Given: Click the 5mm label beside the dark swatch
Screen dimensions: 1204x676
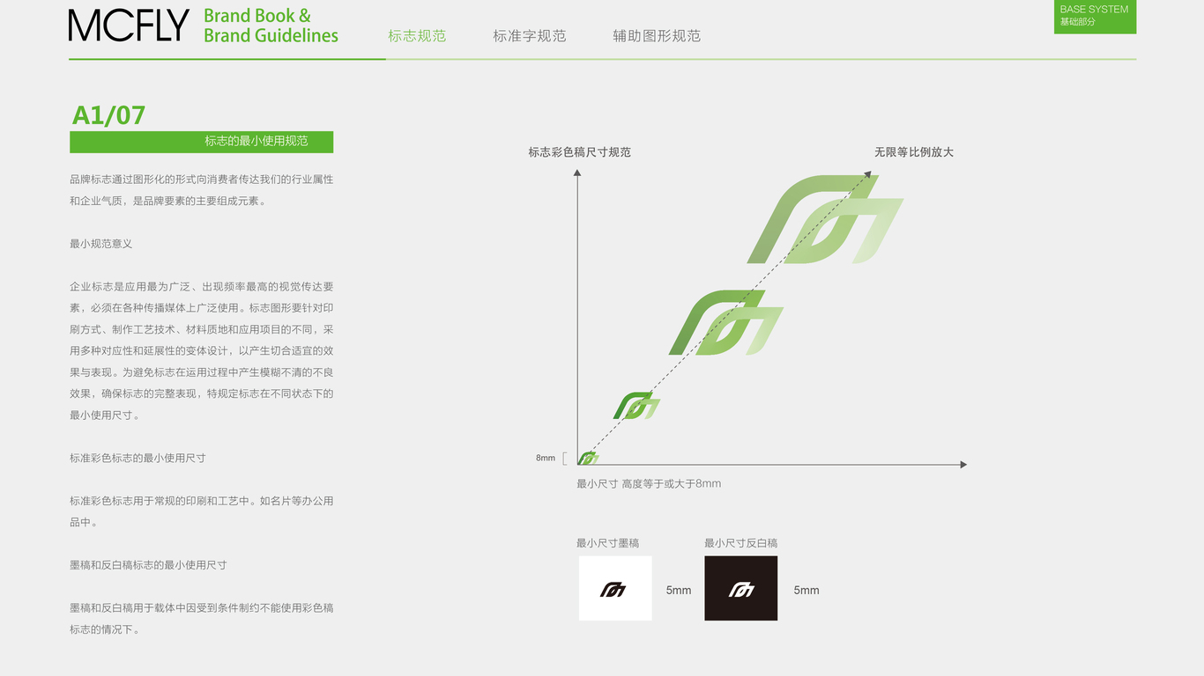Looking at the screenshot, I should (x=806, y=591).
